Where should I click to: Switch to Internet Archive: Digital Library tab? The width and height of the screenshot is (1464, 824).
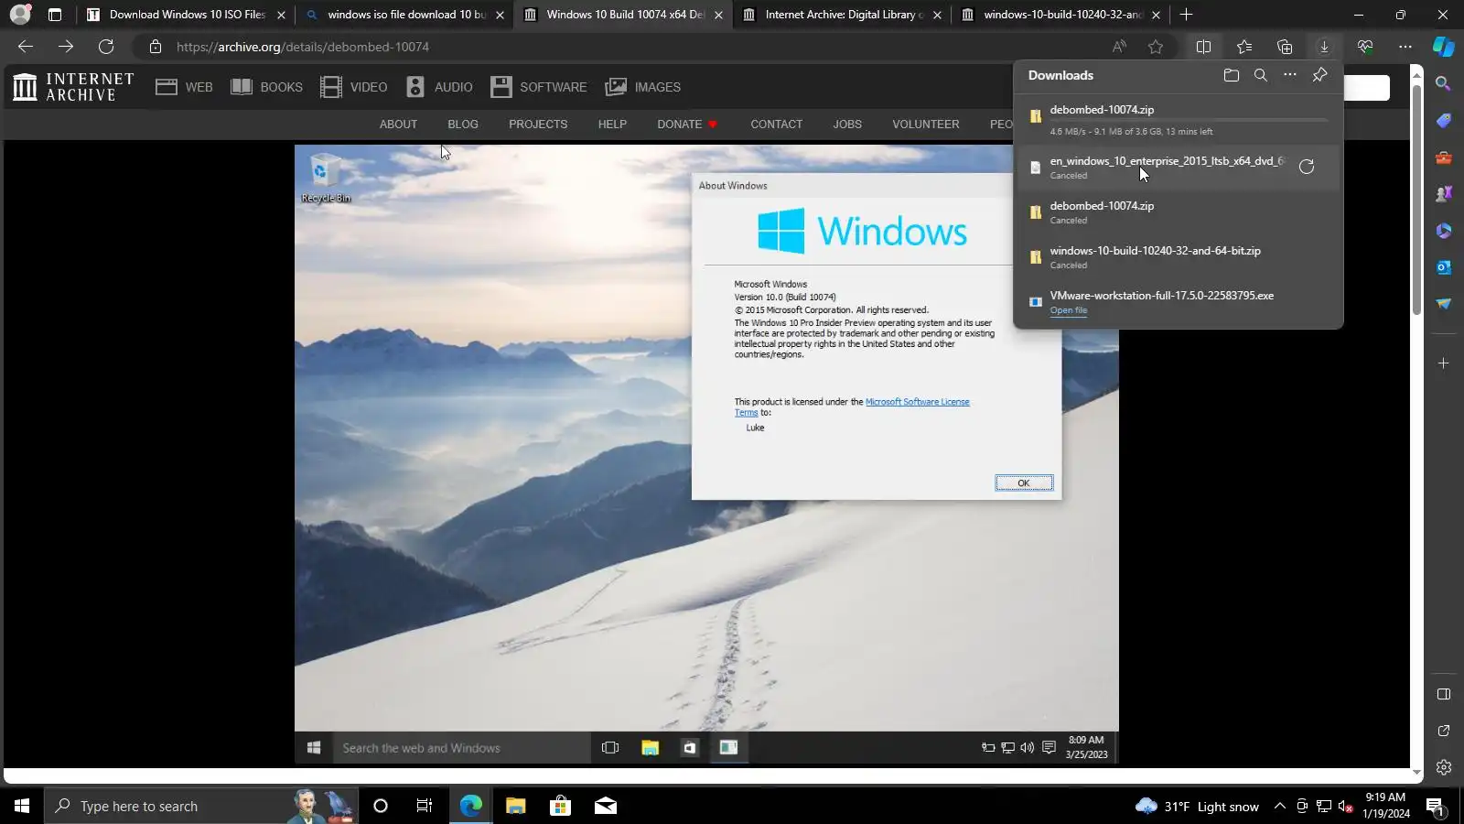point(842,15)
